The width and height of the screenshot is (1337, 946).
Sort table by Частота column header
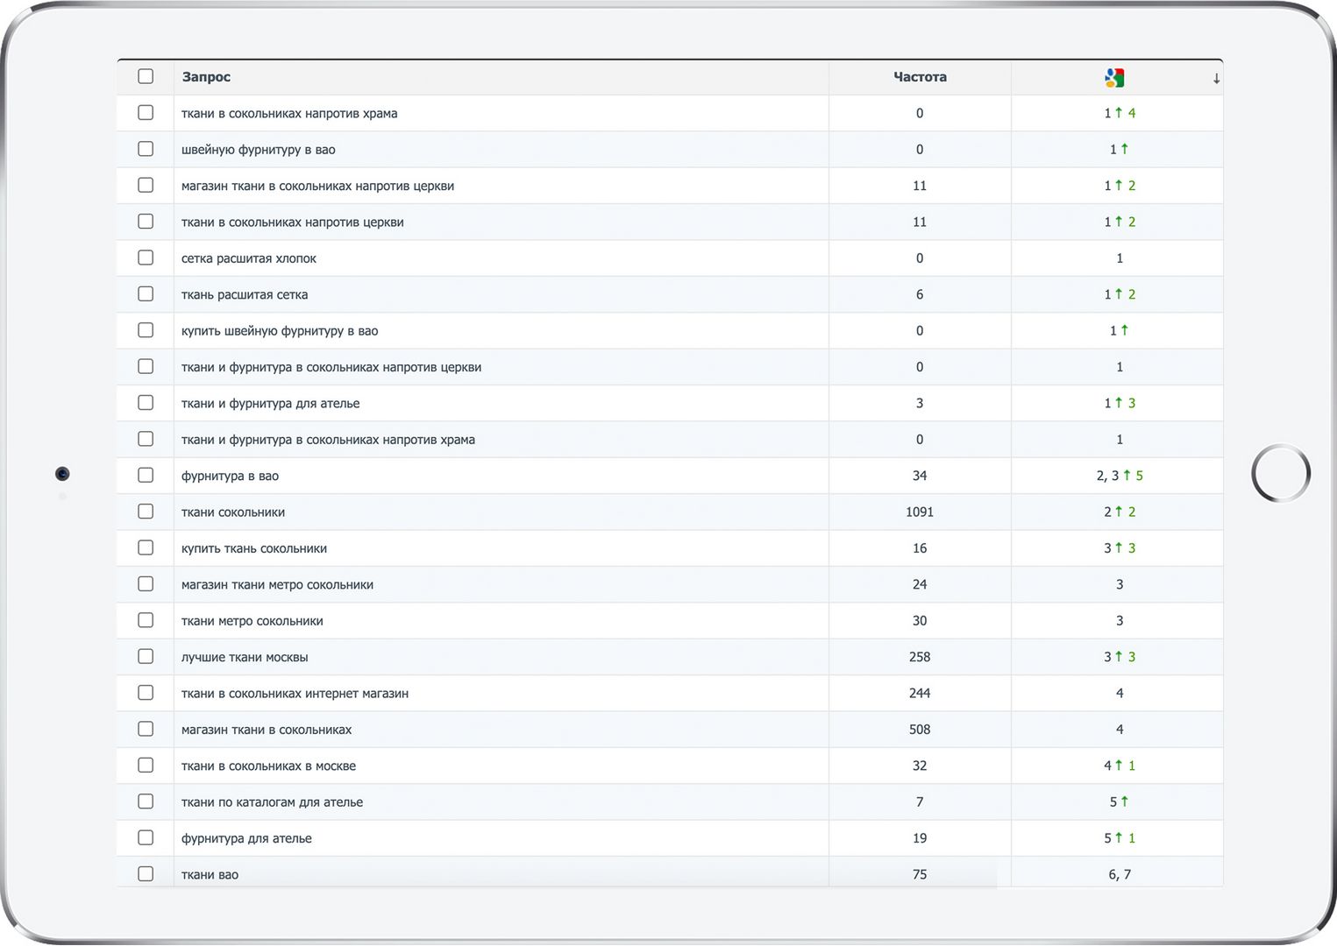tap(920, 77)
